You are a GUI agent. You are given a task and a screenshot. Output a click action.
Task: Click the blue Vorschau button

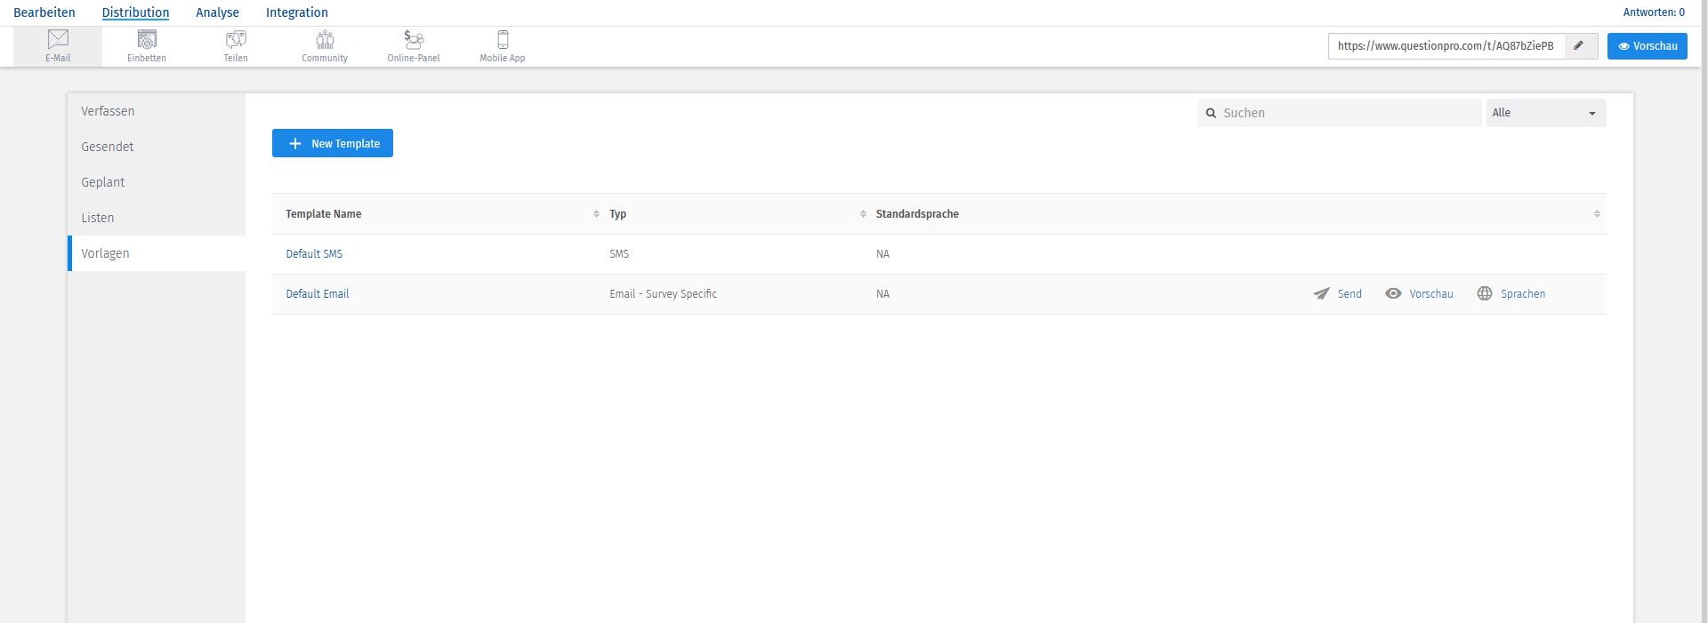(1647, 46)
